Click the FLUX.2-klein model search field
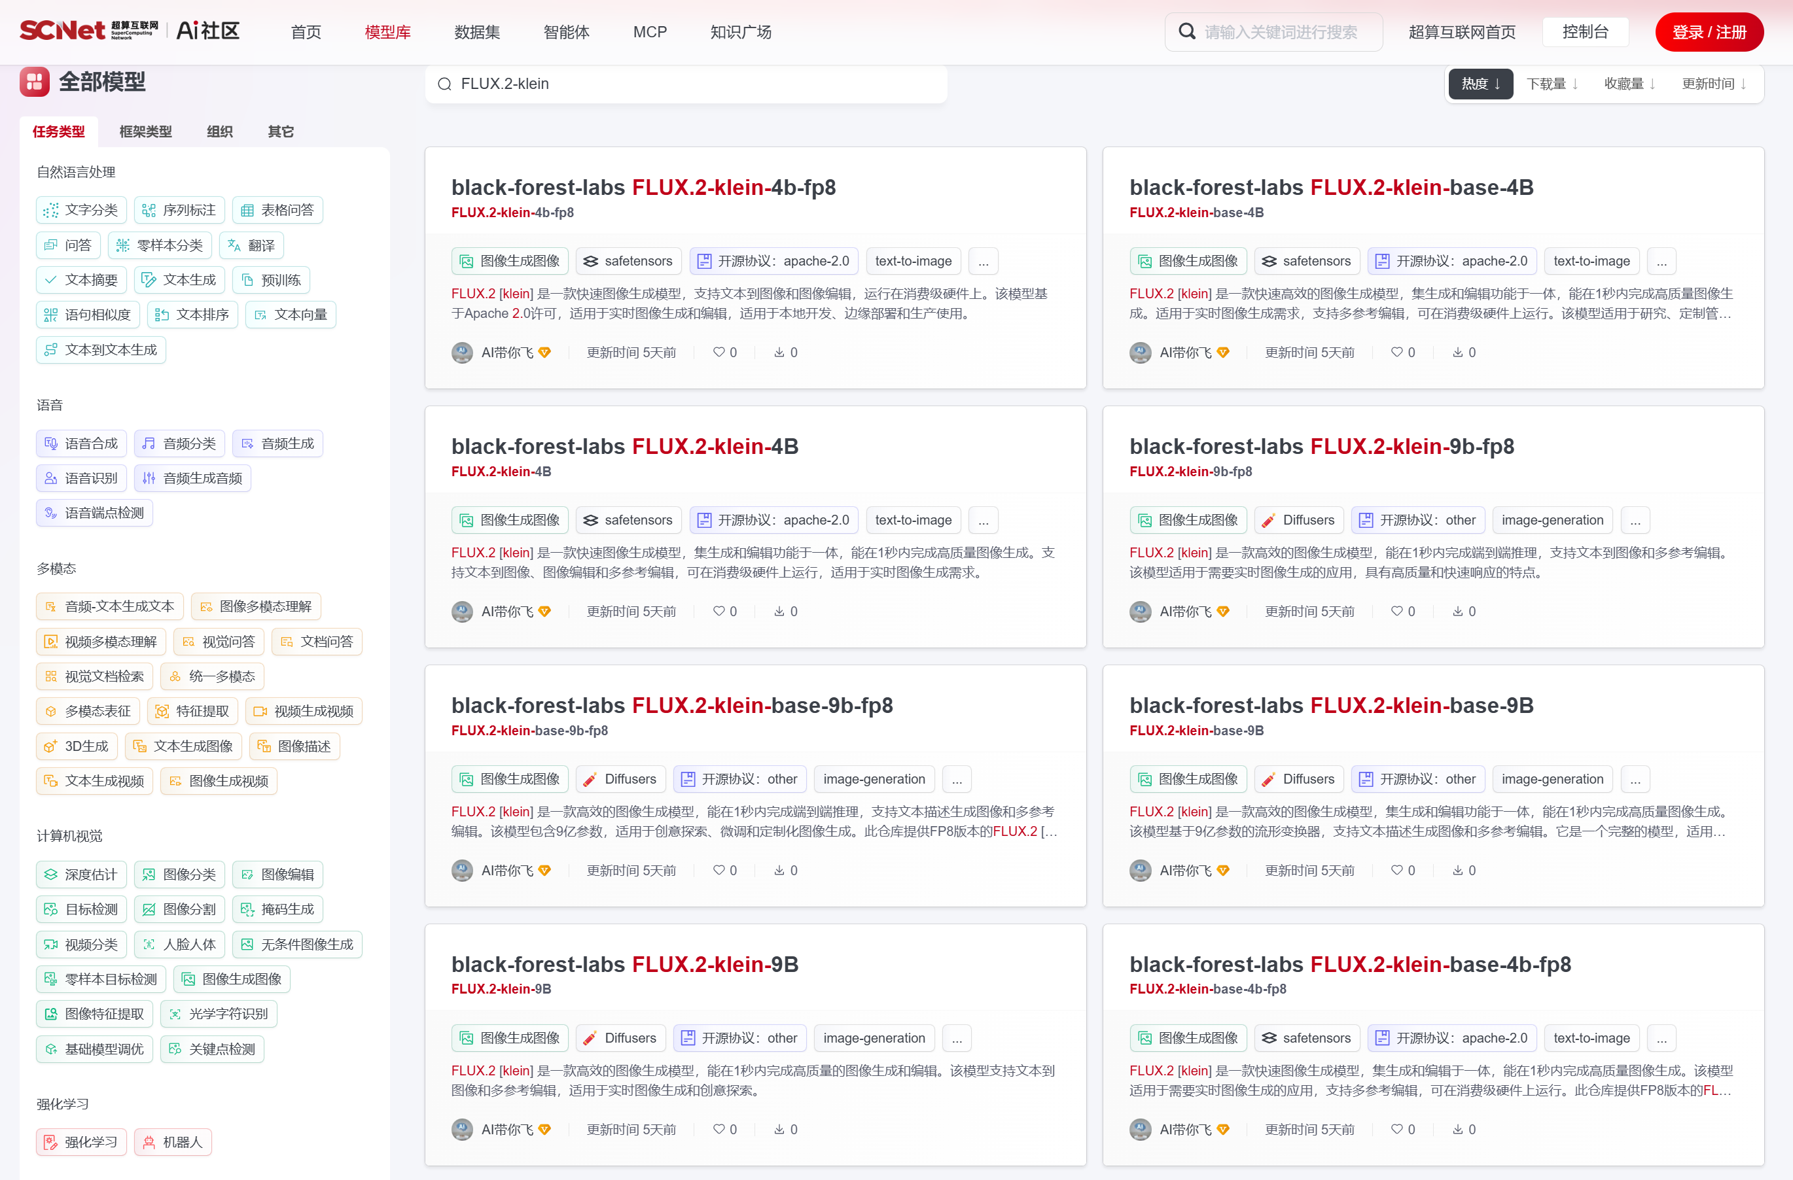Screen dimensions: 1793x1180 pos(686,84)
